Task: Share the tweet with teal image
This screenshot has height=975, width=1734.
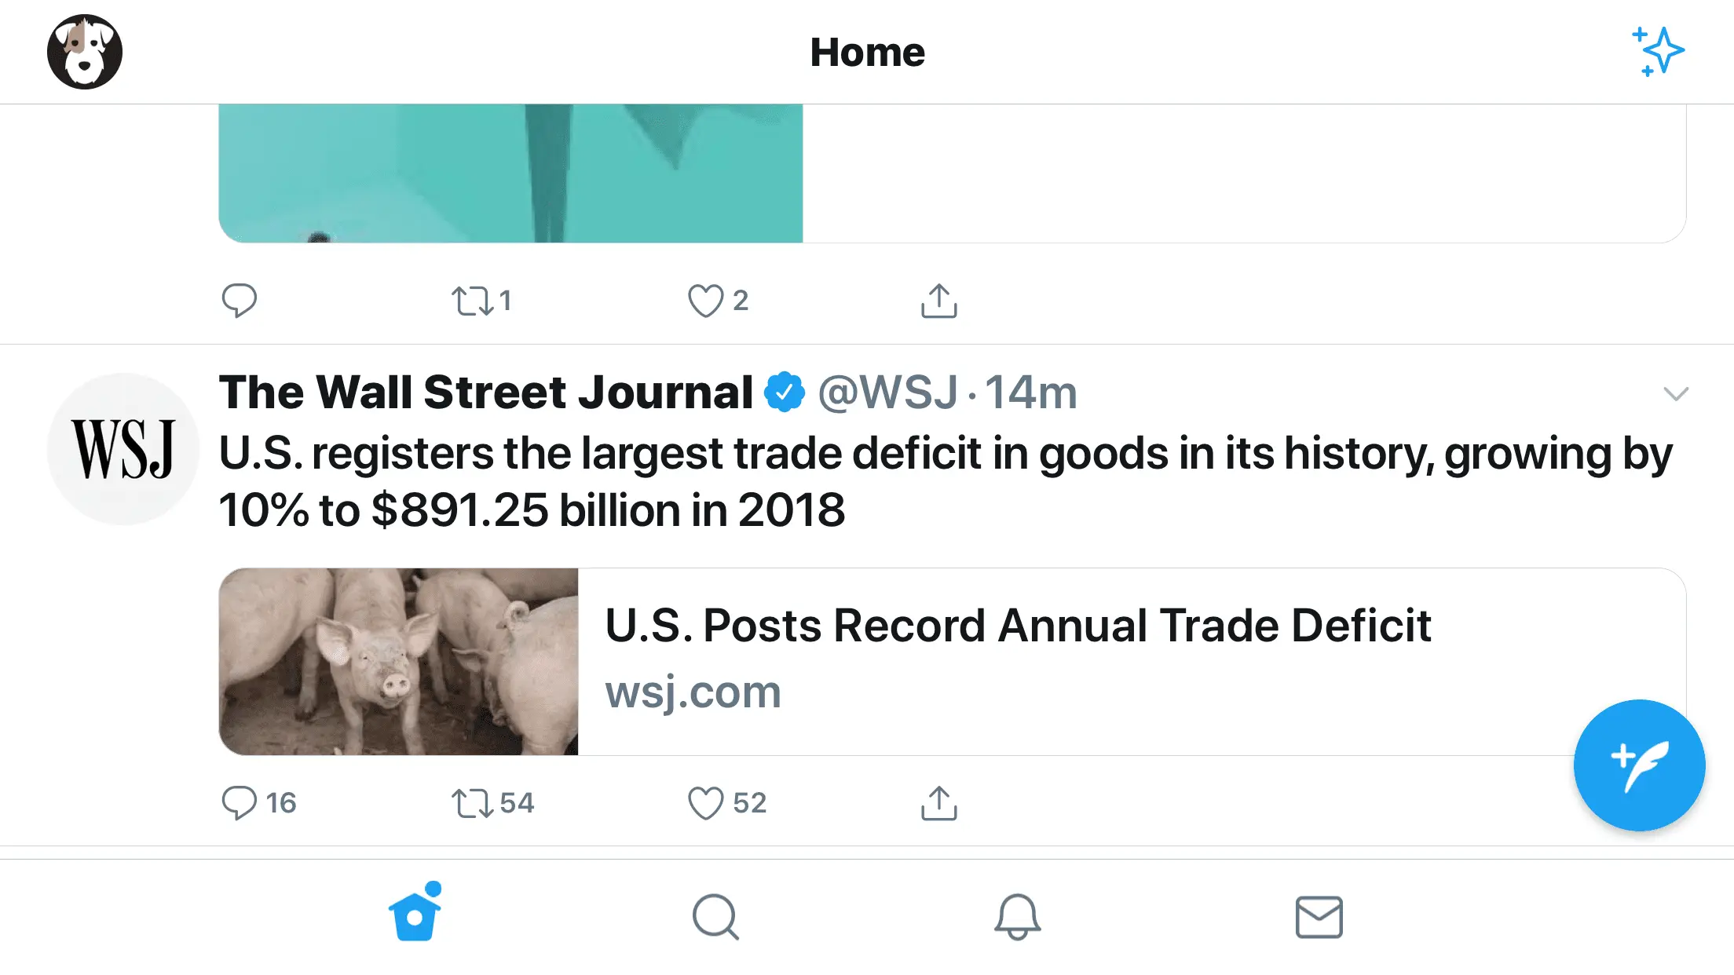Action: [x=938, y=301]
